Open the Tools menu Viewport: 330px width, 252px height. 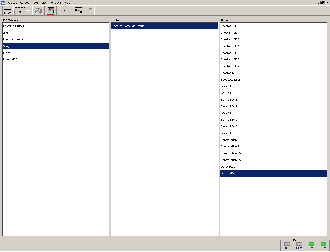point(35,3)
